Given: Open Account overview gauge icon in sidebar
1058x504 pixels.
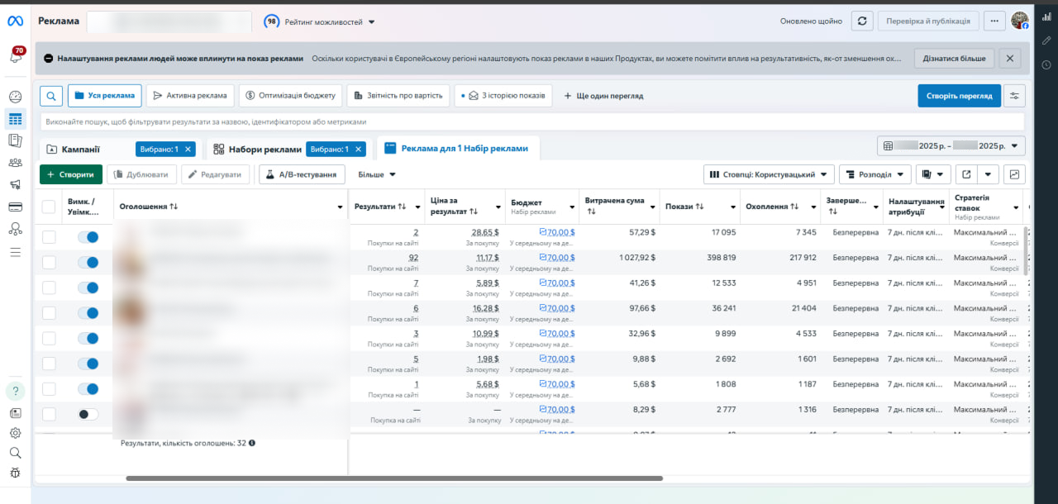Looking at the screenshot, I should pos(15,97).
